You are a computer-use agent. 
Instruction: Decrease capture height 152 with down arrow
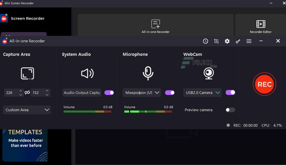coord(47,95)
